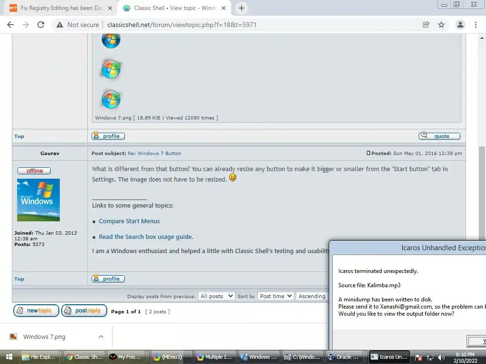Viewport: 486px width, 364px height.
Task: Click the Action Center flag tray icon
Action: 419,357
